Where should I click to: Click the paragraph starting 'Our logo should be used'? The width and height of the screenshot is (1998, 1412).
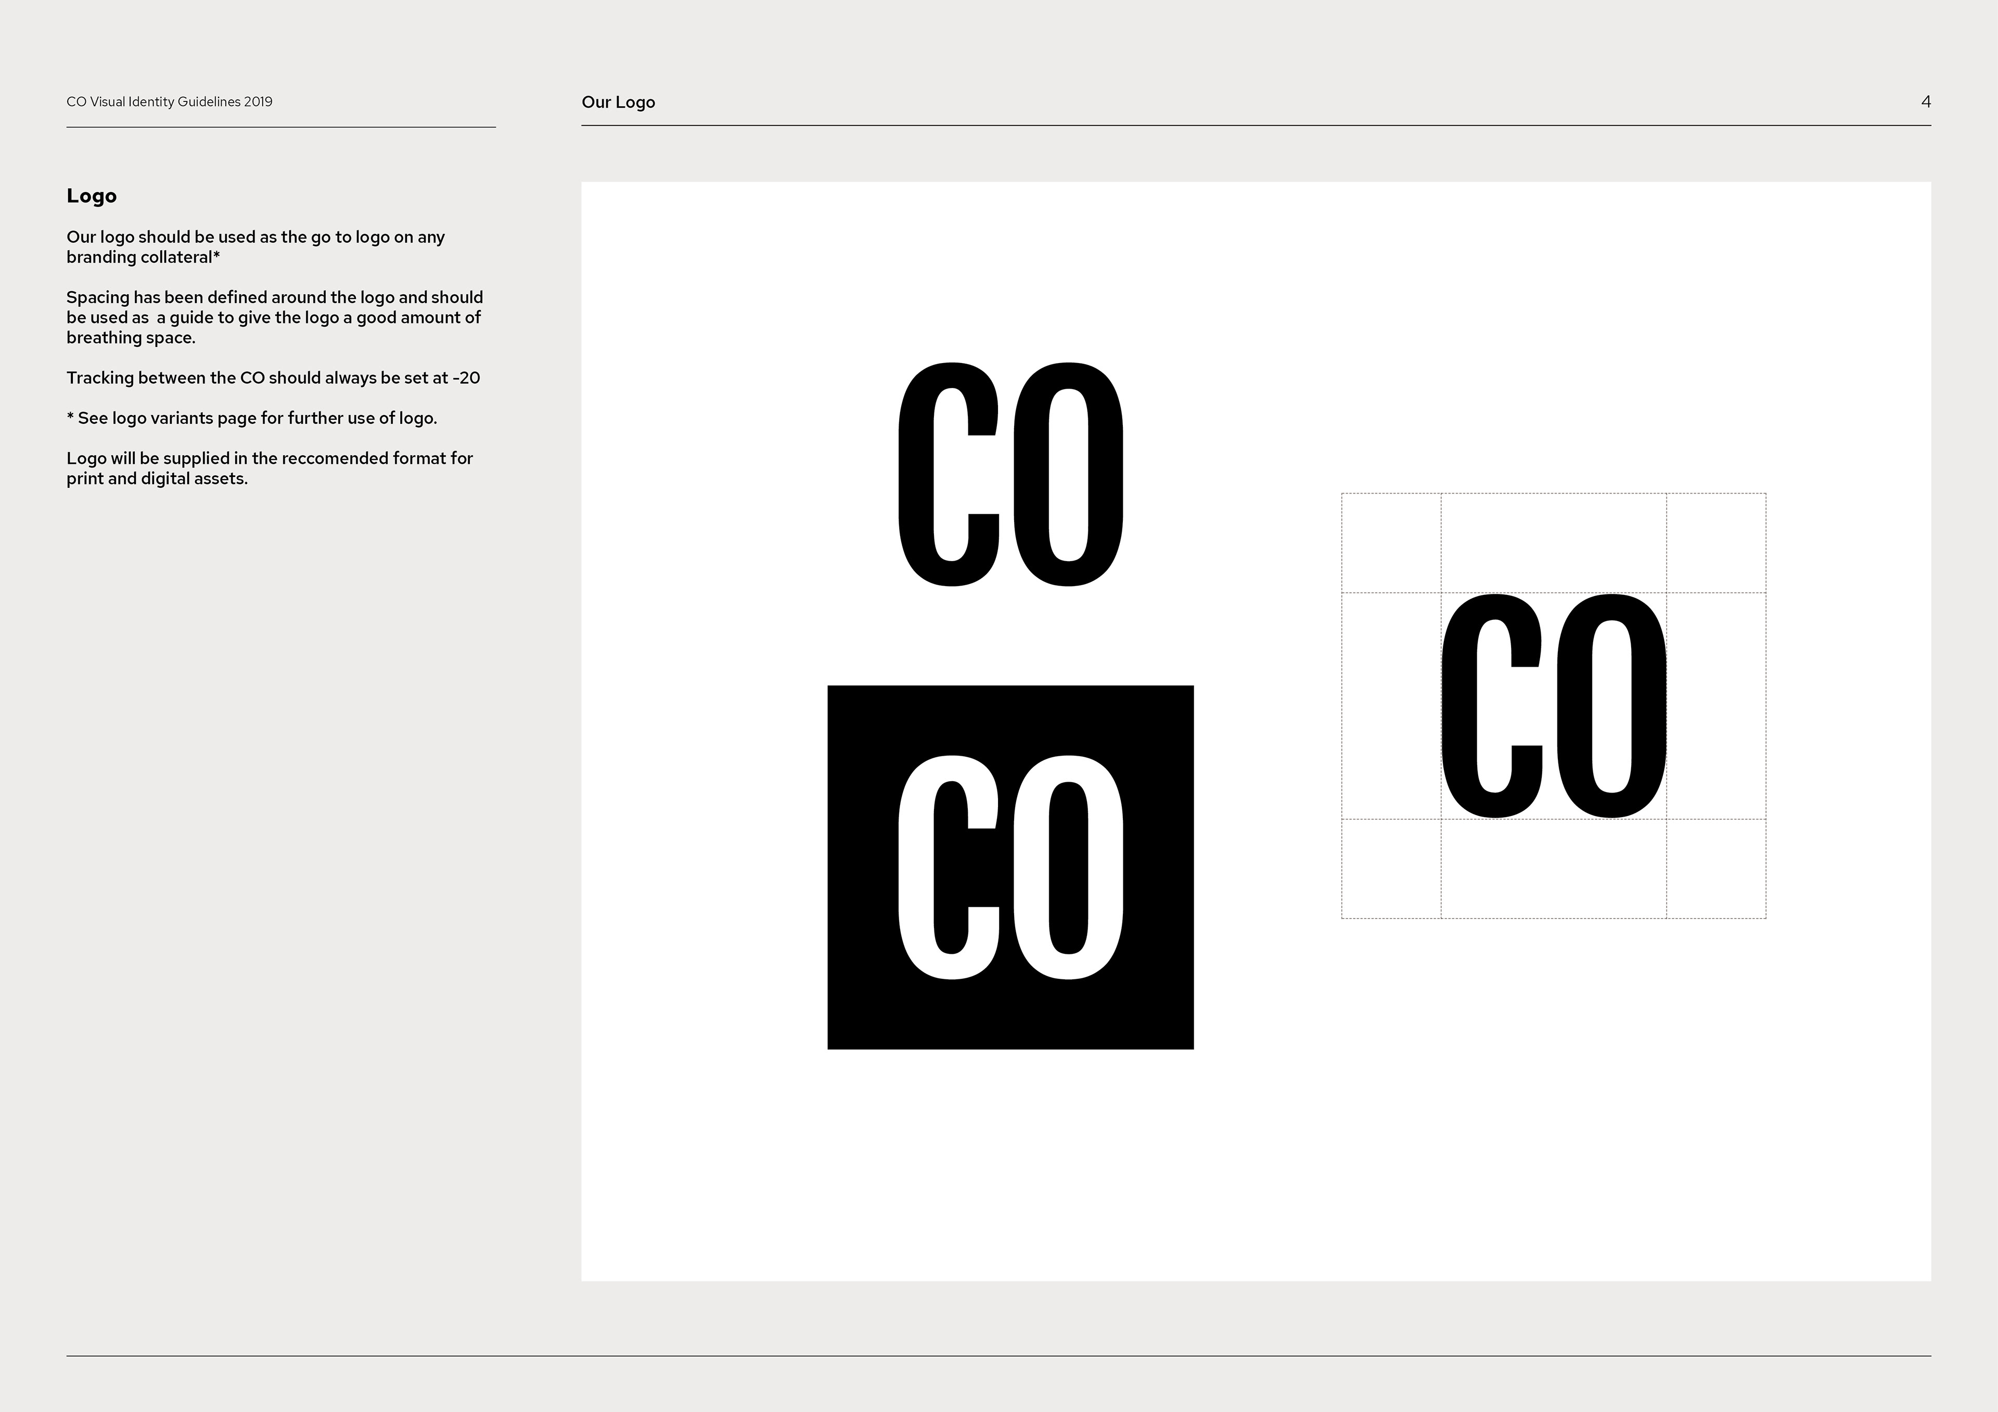click(x=256, y=247)
